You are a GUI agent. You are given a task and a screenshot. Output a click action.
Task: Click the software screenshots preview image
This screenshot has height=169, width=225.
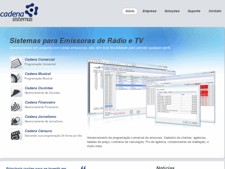151,93
